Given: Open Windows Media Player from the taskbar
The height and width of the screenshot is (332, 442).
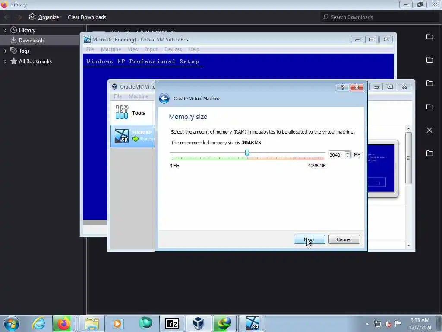Looking at the screenshot, I should pos(117,323).
